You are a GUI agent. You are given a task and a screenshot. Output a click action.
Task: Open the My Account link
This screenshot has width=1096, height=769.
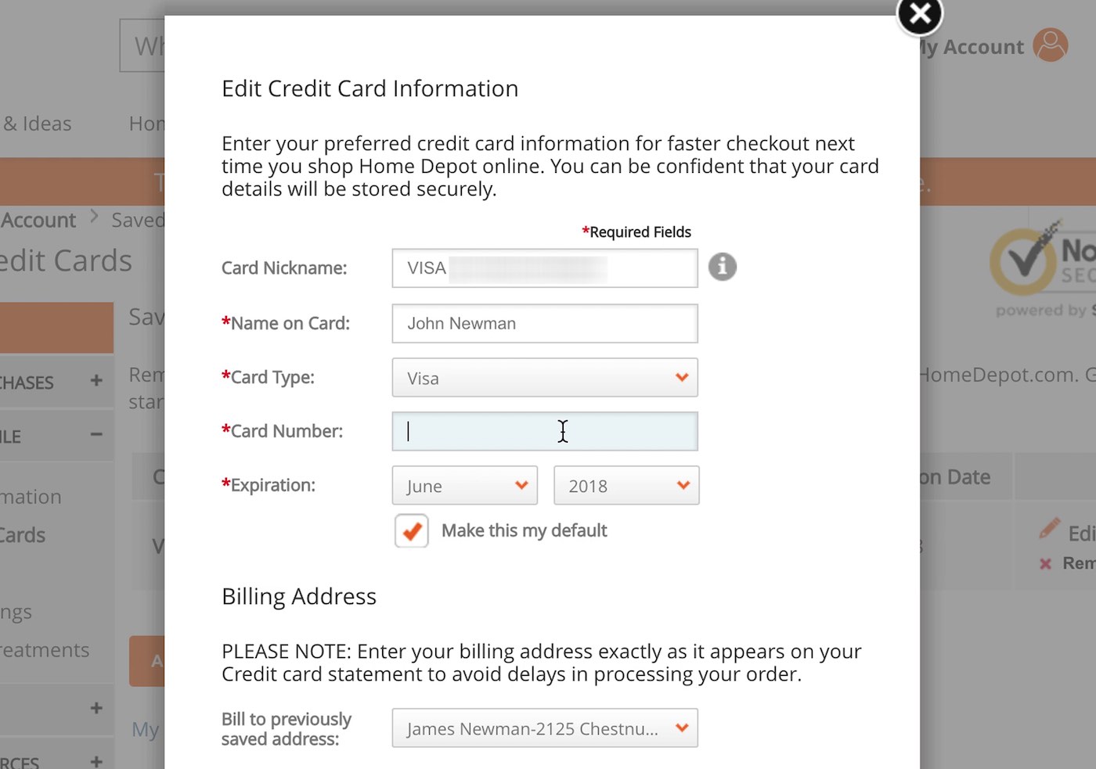coord(972,47)
